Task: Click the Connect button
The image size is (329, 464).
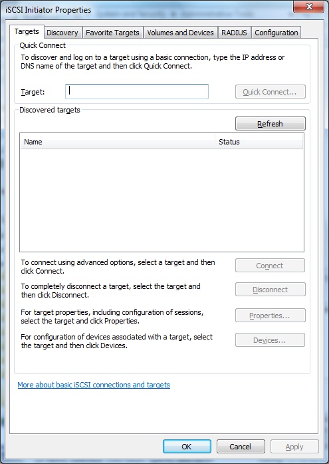Action: [x=270, y=266]
